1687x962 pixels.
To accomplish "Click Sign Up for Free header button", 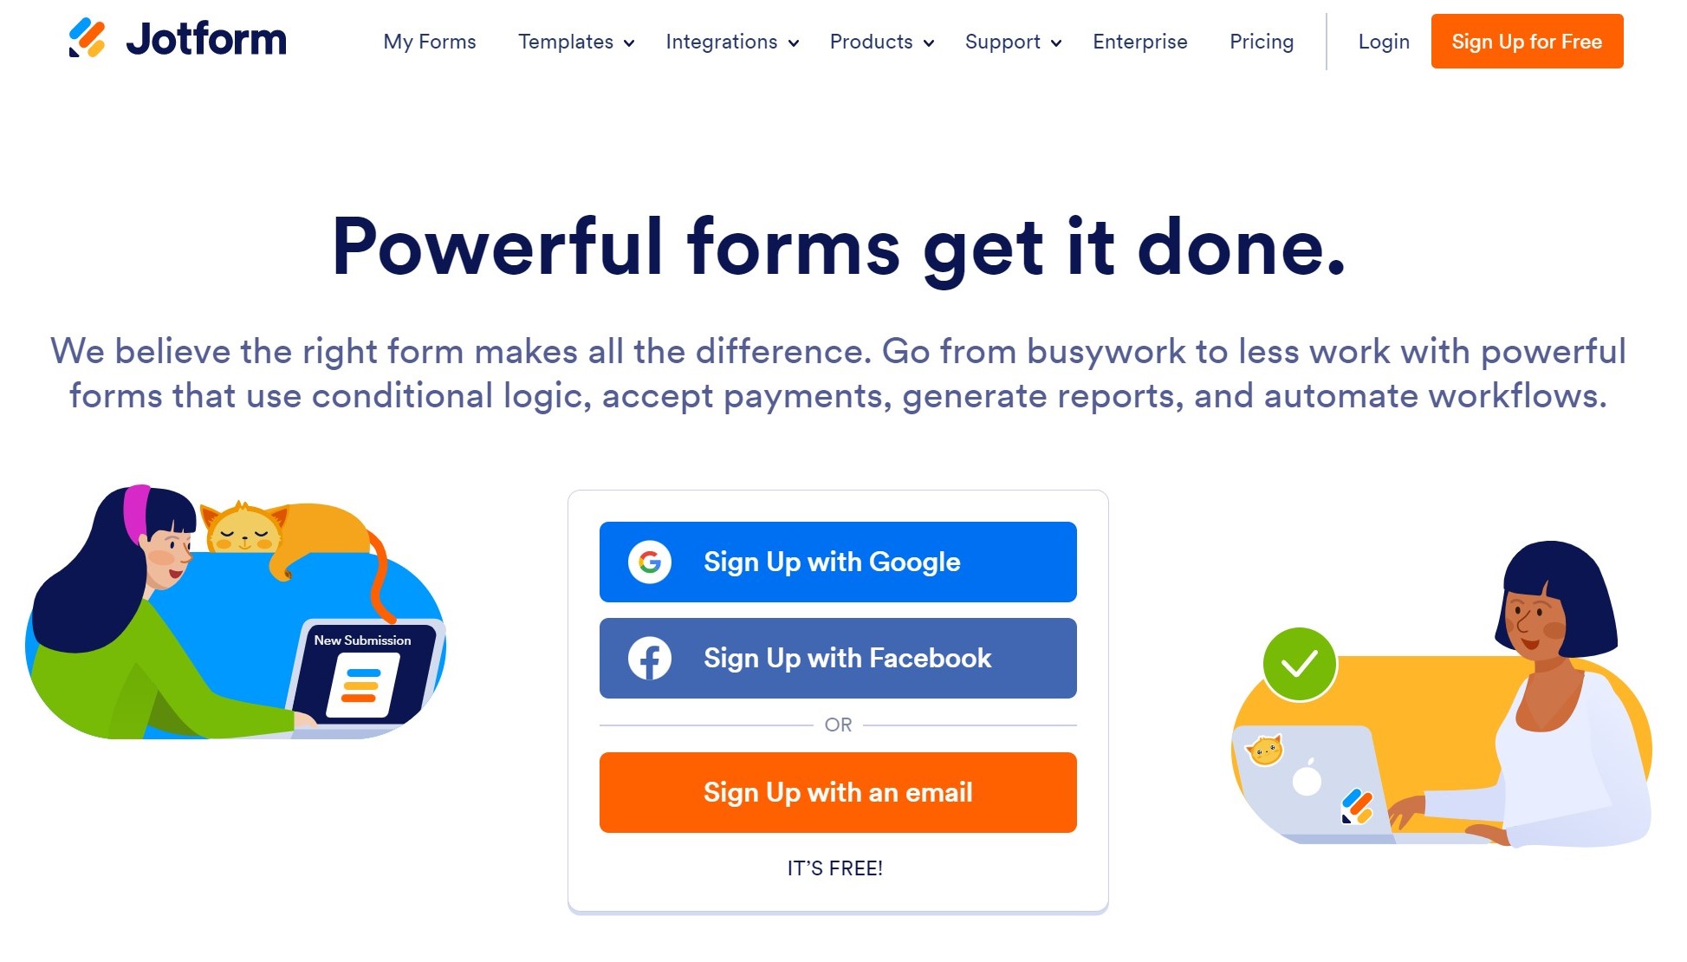I will click(x=1527, y=42).
